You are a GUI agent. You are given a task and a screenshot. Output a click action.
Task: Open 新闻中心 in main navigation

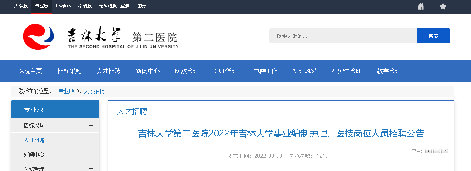tap(148, 71)
